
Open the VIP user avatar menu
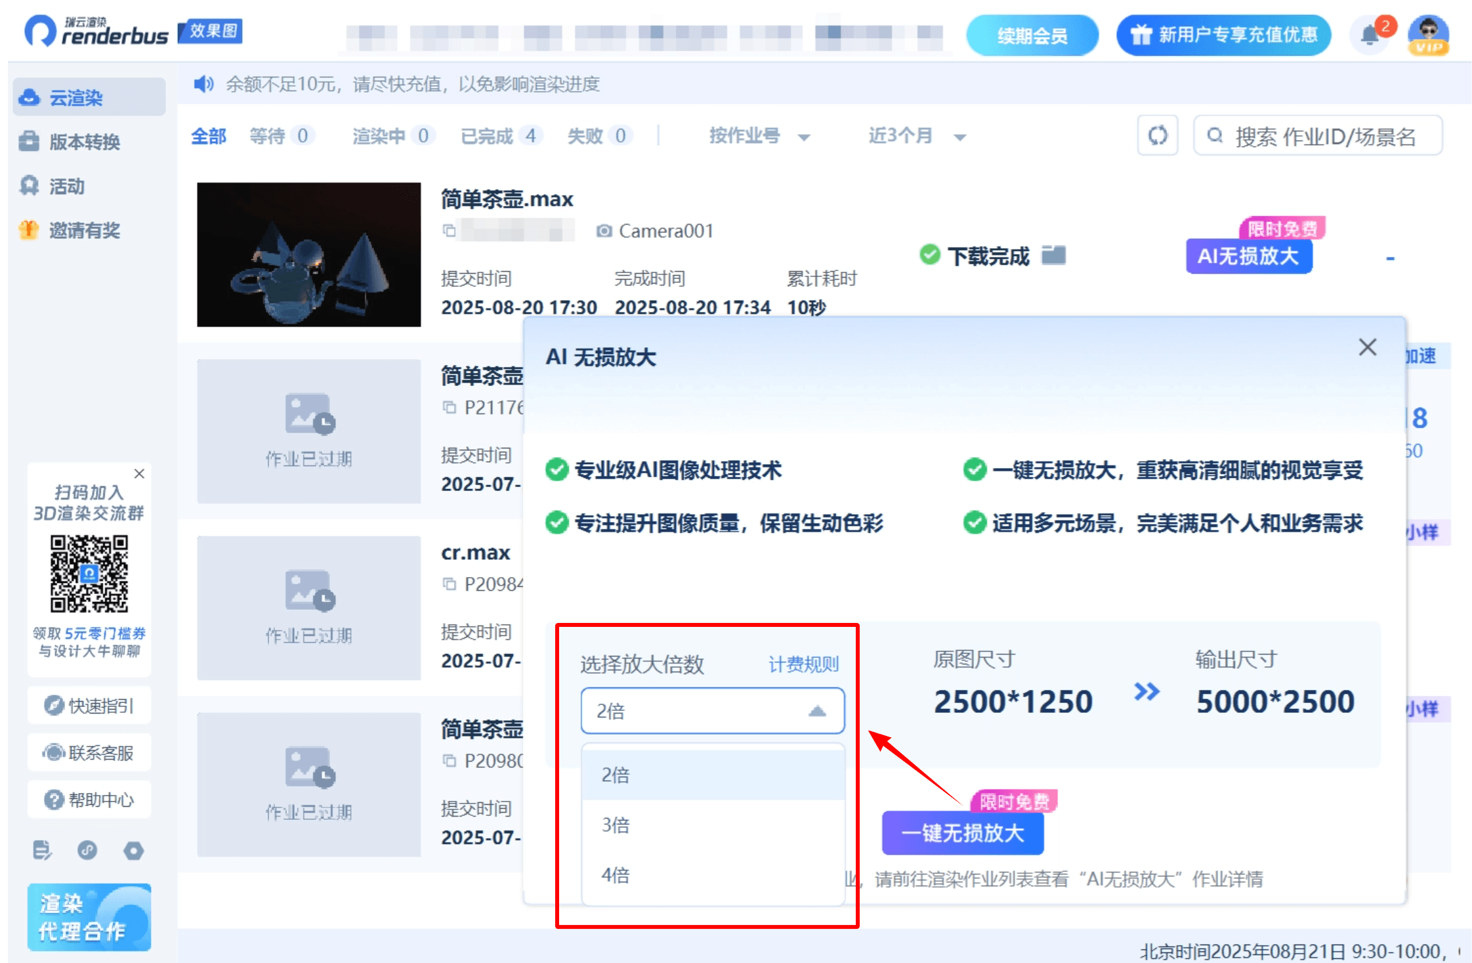[1428, 35]
